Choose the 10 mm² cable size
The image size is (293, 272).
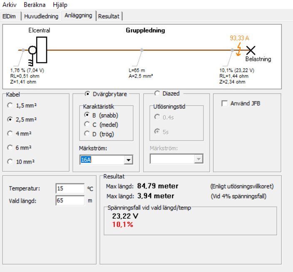[10, 161]
